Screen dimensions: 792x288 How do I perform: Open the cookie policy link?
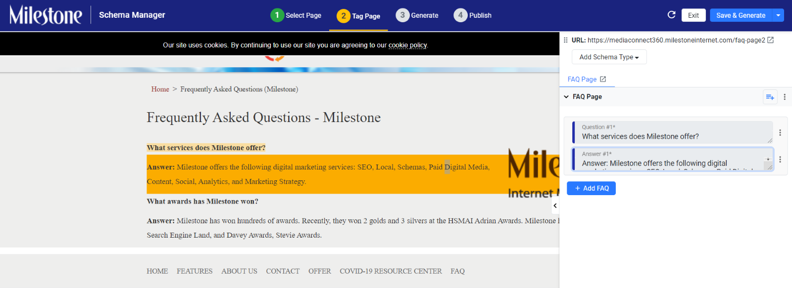407,45
